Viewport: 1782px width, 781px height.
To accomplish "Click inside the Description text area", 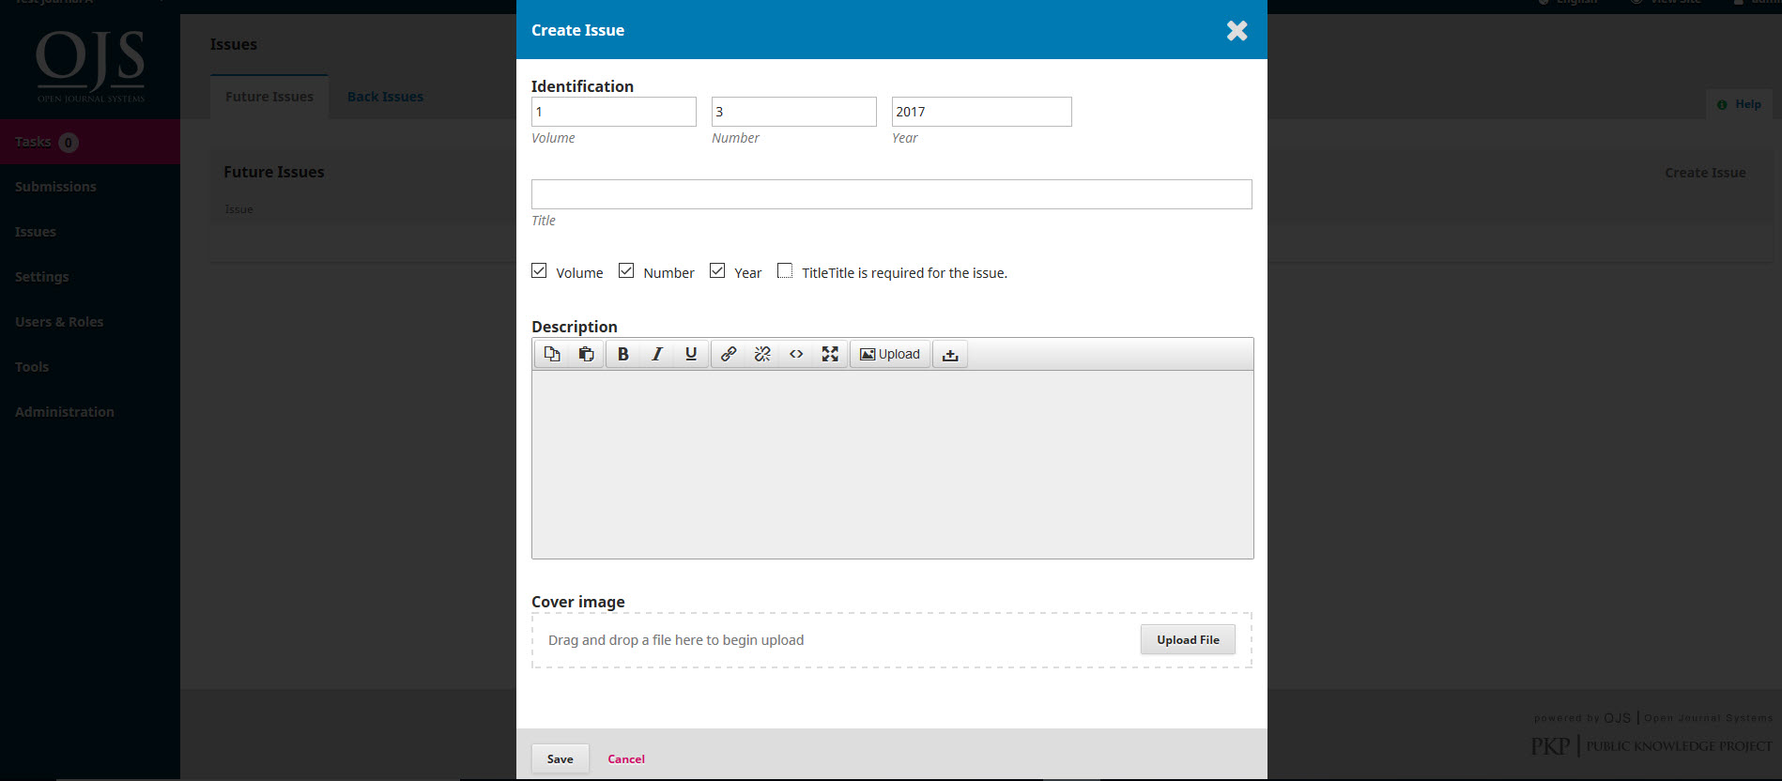I will click(893, 465).
